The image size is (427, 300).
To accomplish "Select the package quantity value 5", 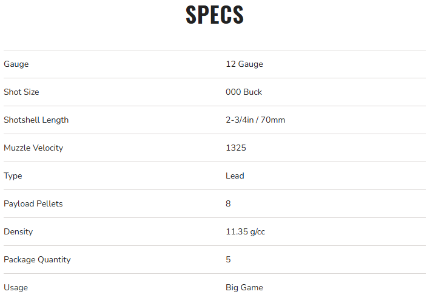I will [228, 259].
